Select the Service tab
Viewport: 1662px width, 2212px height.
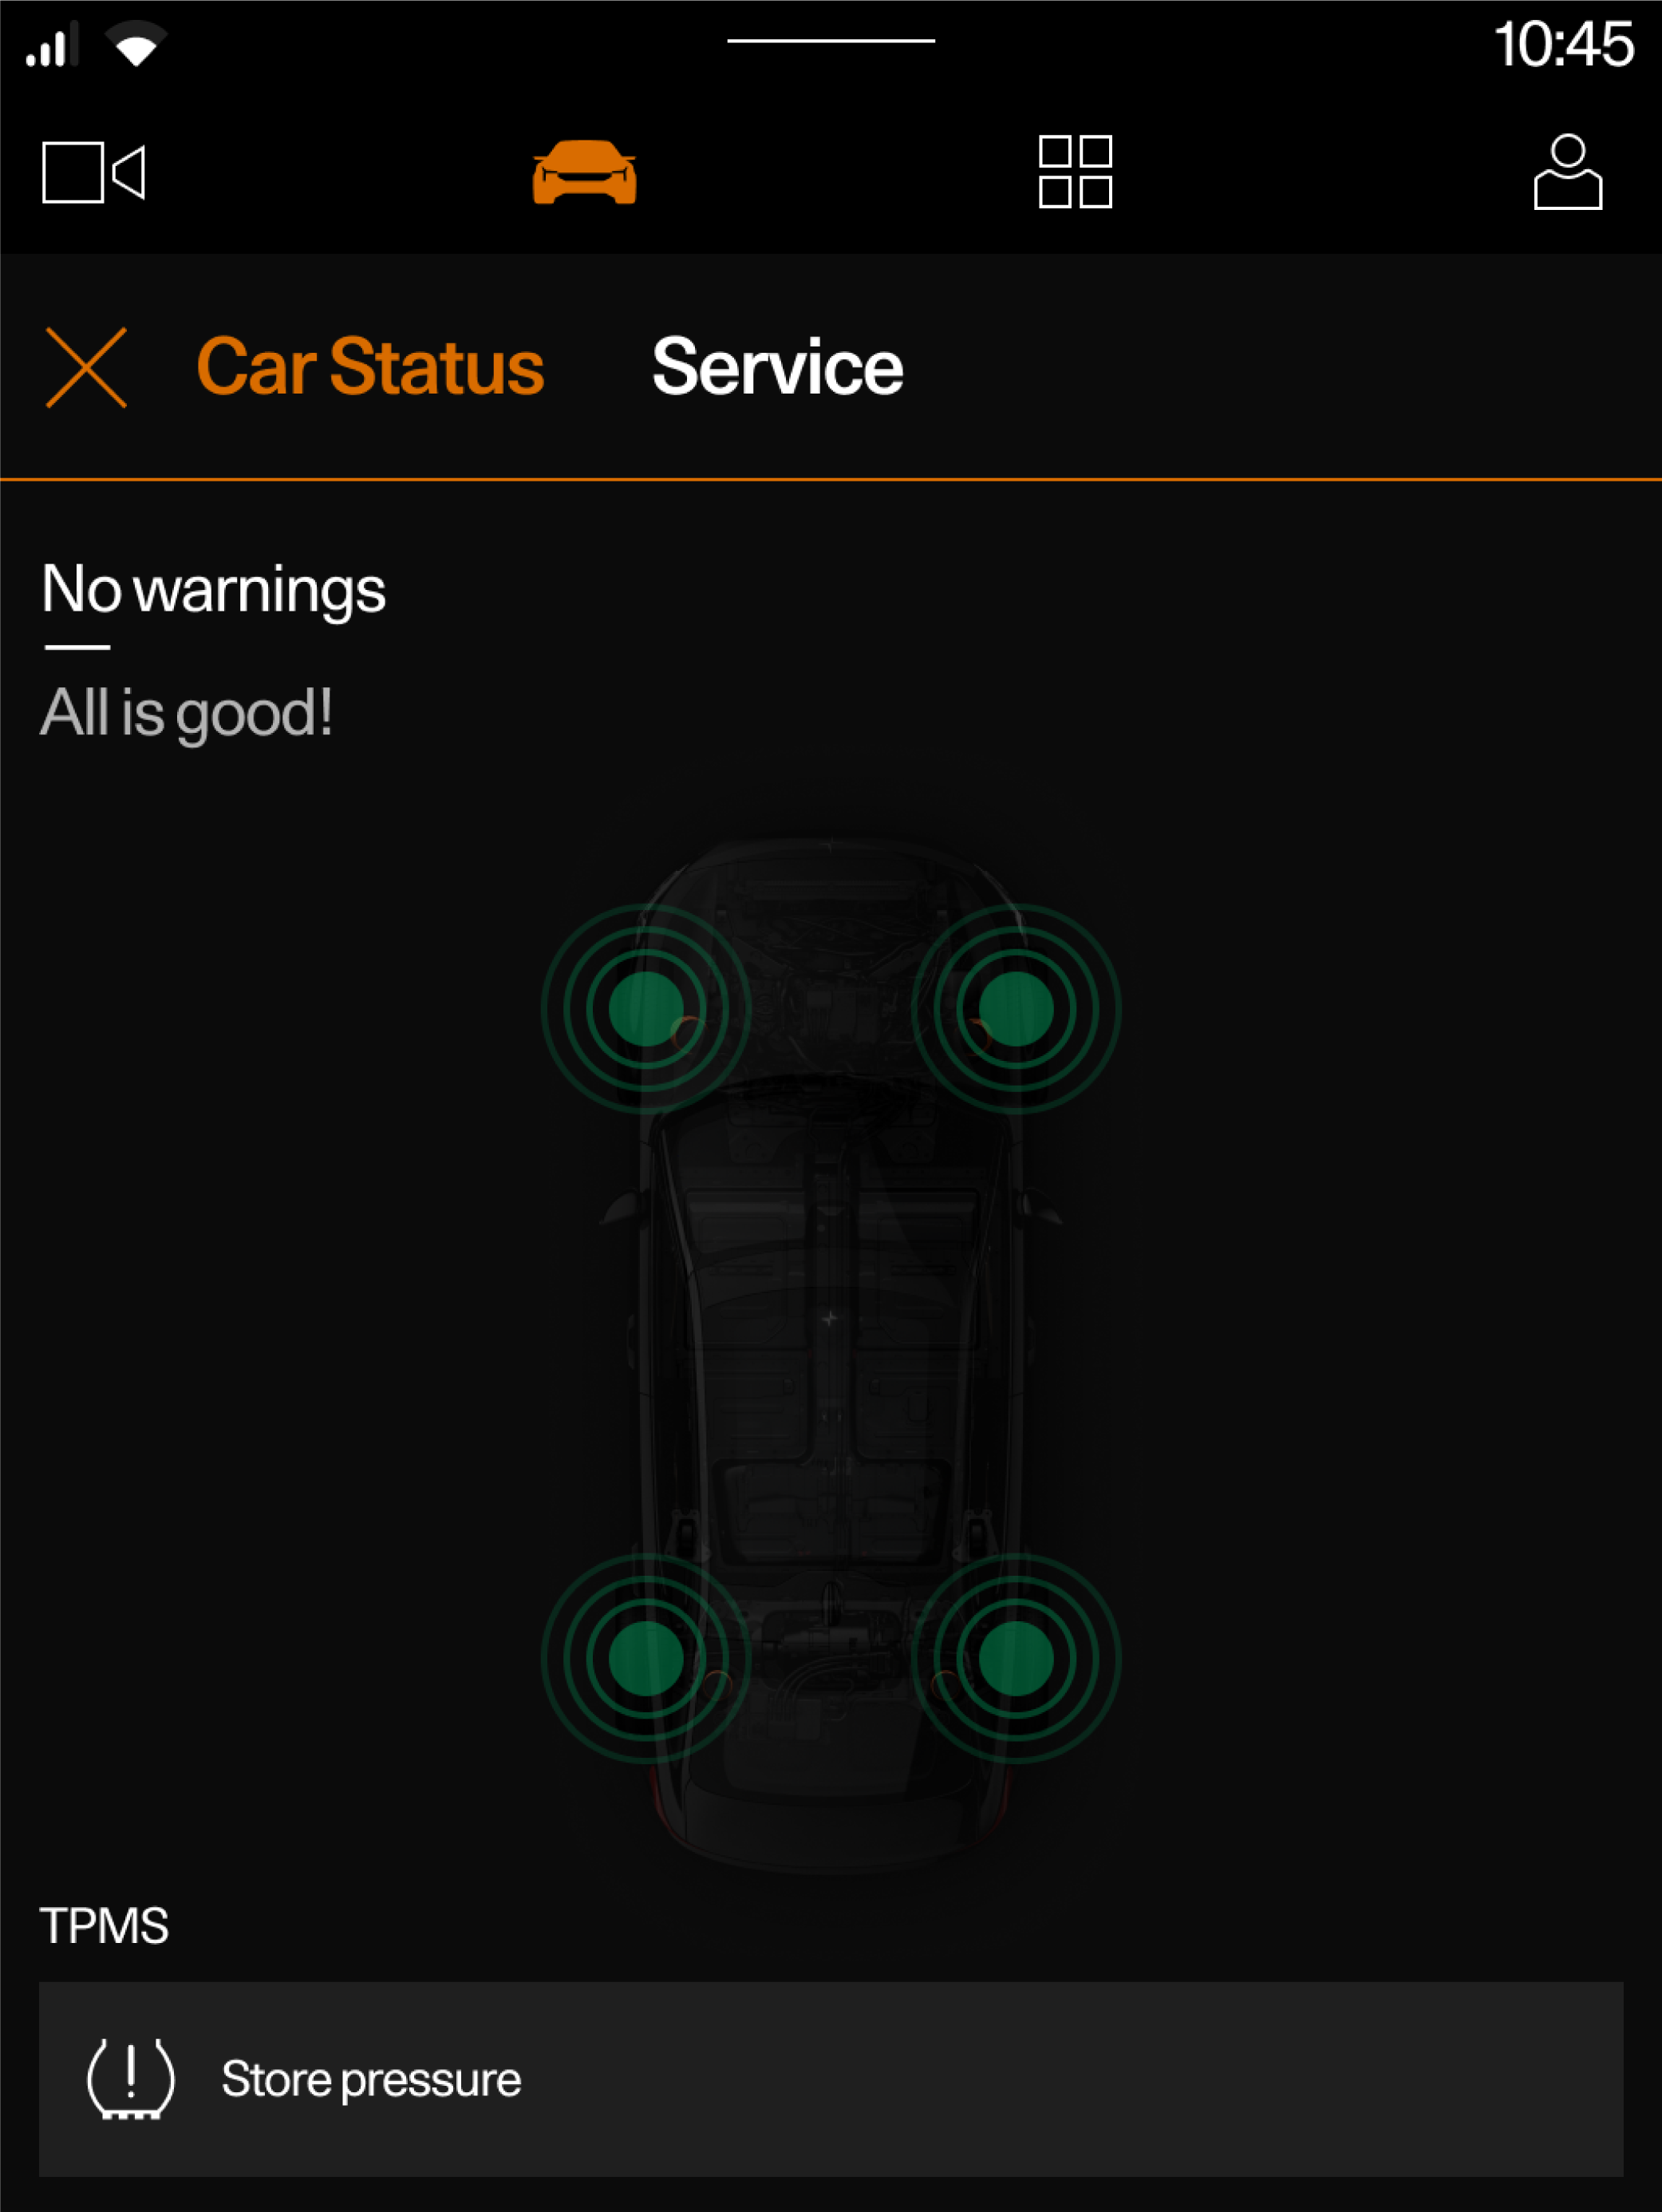775,365
